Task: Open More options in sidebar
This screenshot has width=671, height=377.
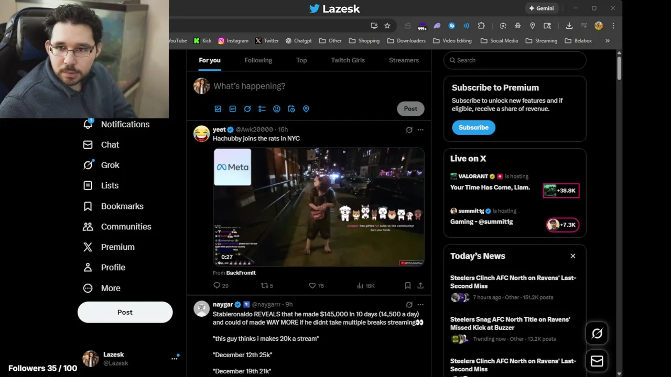Action: coord(102,288)
